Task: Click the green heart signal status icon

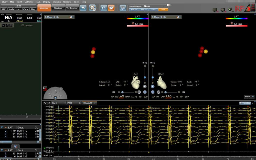Action: [x=231, y=9]
